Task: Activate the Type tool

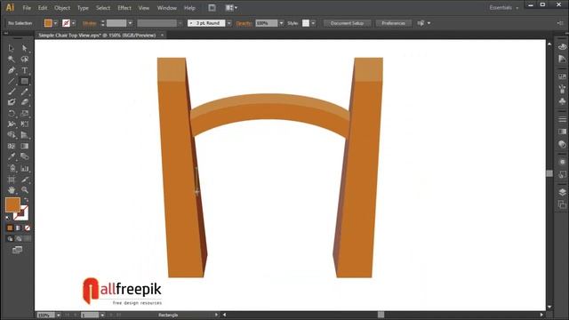Action: [25, 70]
